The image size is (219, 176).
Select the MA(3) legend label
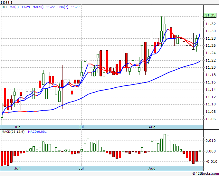pos(14,7)
